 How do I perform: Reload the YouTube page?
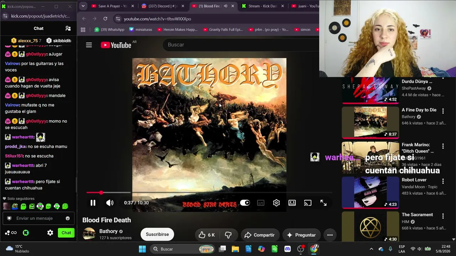pyautogui.click(x=105, y=19)
